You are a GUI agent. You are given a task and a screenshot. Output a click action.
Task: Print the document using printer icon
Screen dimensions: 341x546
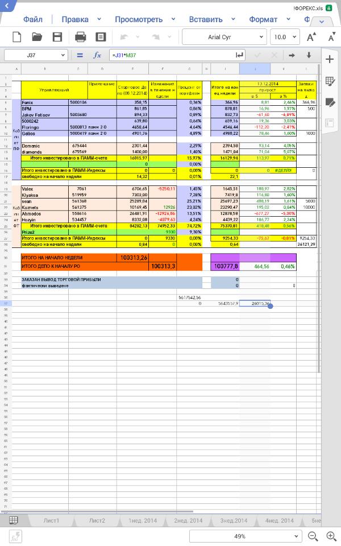(x=80, y=37)
